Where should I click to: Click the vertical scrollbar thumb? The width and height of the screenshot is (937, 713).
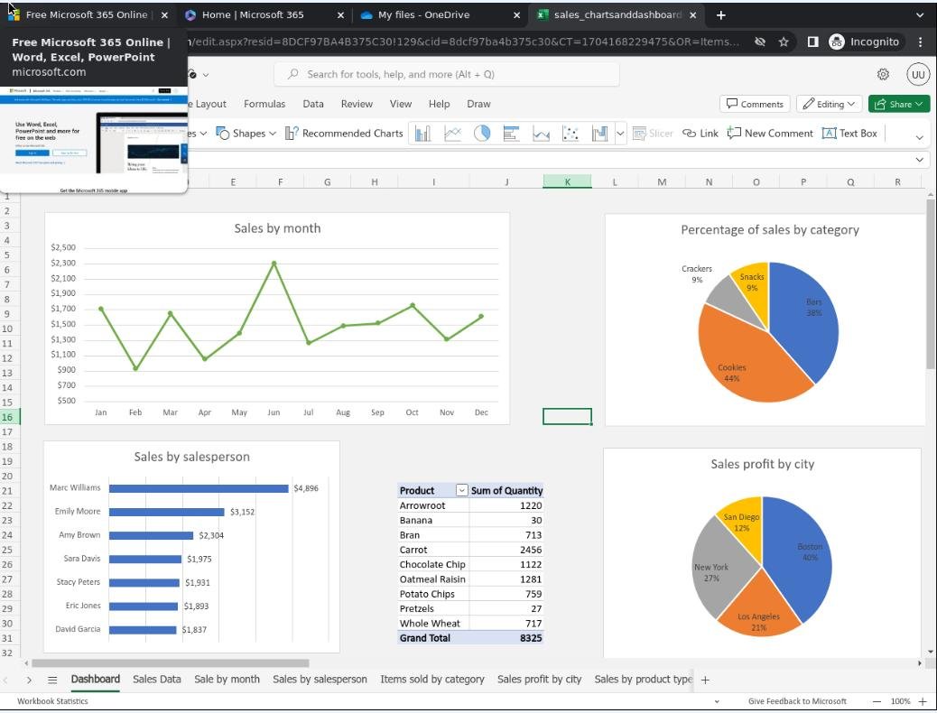931,284
